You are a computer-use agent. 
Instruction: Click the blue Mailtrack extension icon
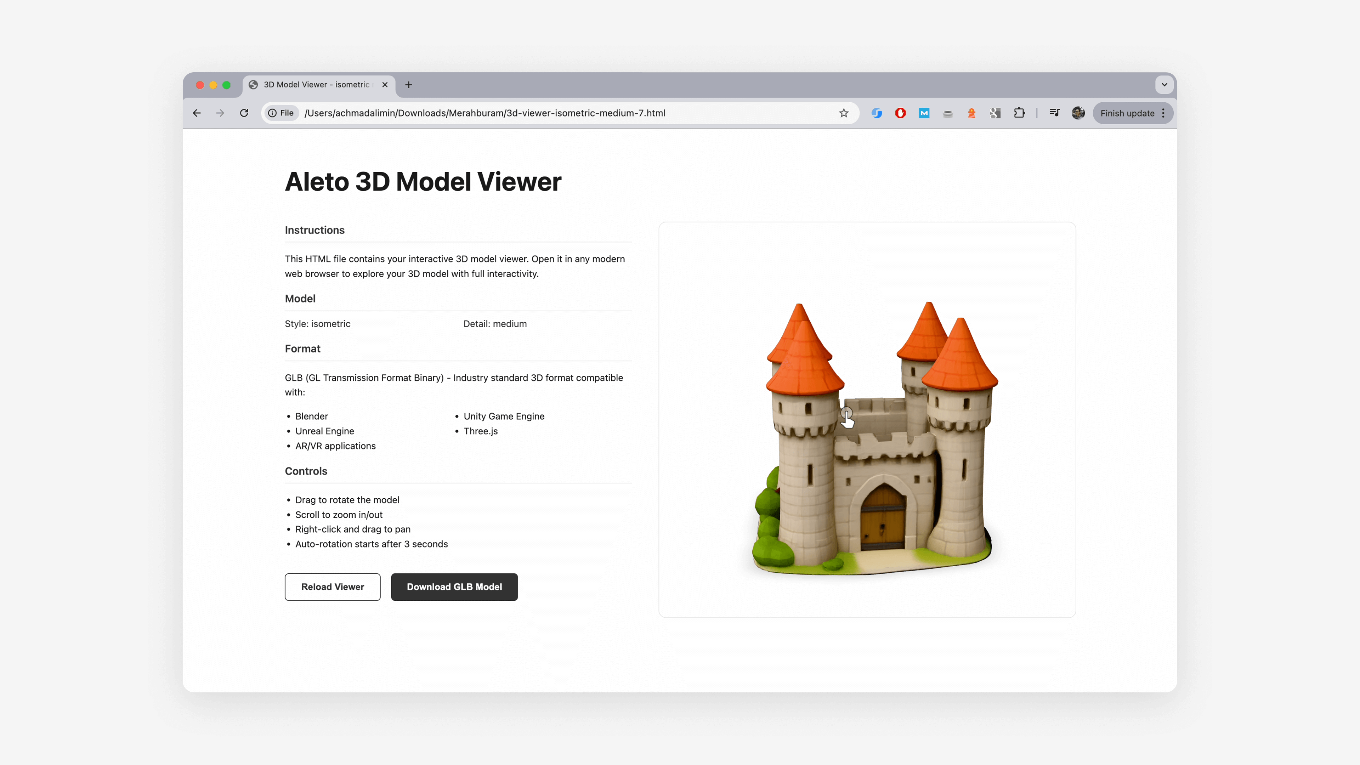click(x=924, y=113)
